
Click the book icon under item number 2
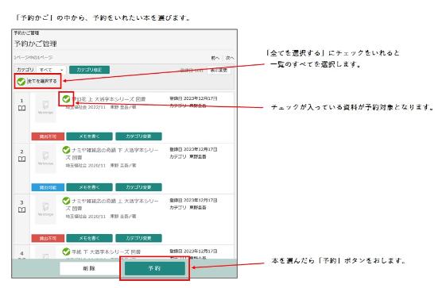21,159
